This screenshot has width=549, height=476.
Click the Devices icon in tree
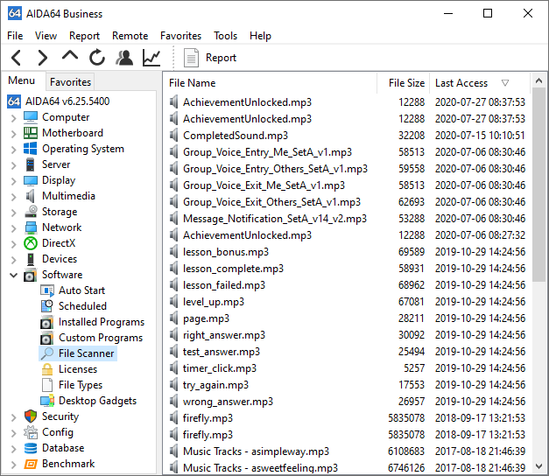point(31,259)
